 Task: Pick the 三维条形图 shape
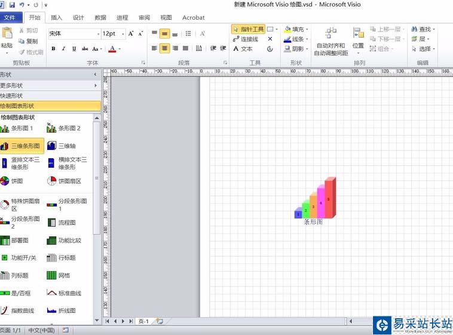point(22,146)
